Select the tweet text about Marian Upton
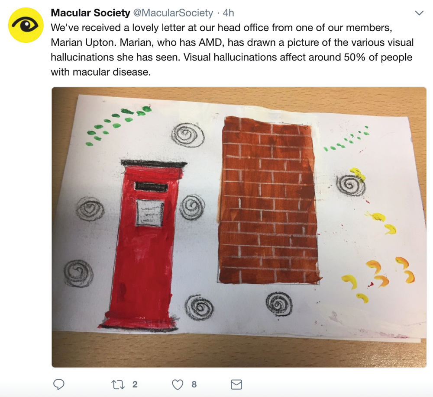The width and height of the screenshot is (433, 397). click(232, 50)
